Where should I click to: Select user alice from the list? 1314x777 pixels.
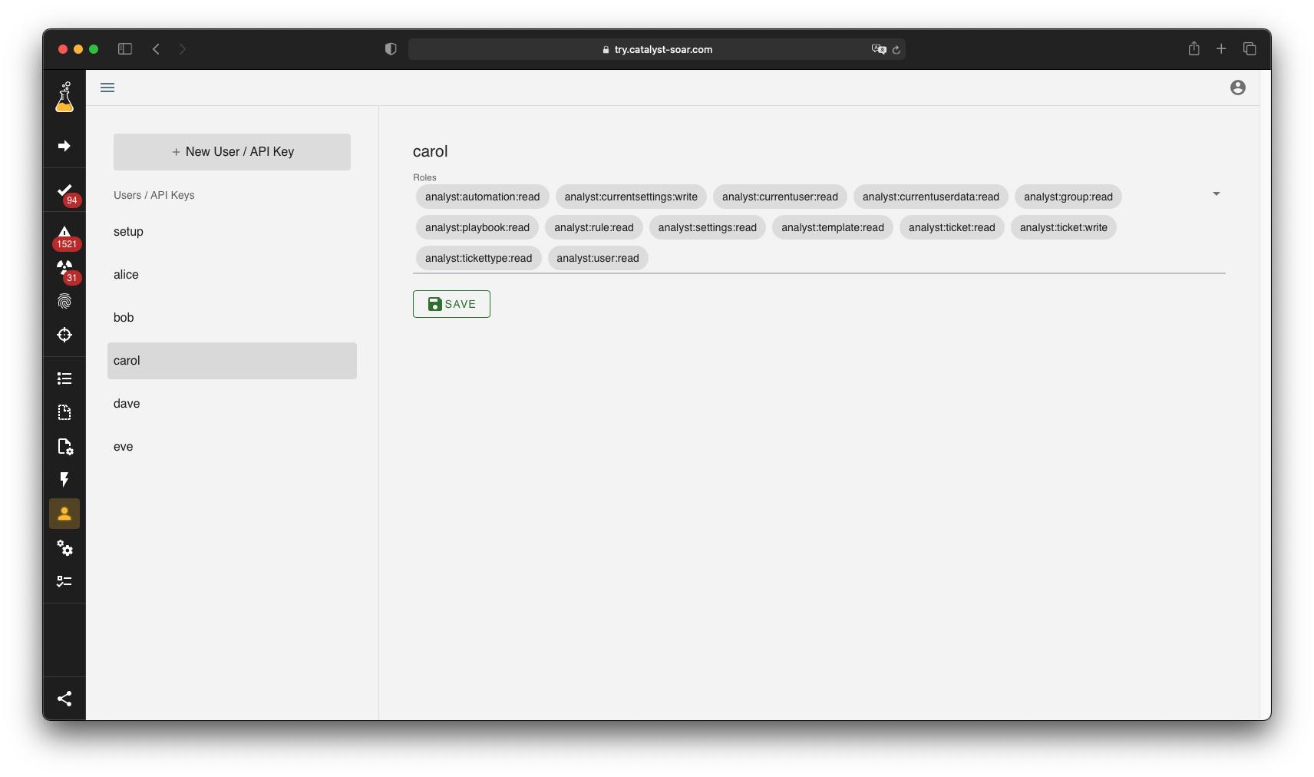127,275
